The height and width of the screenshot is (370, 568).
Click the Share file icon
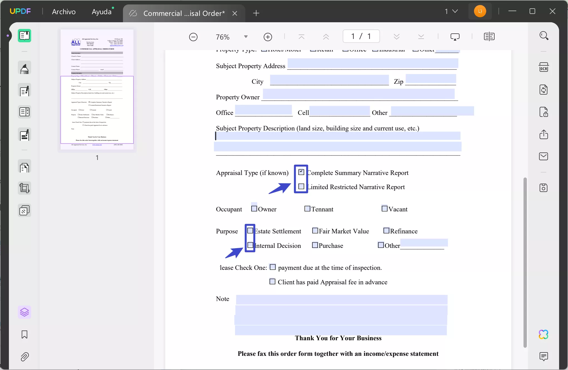[544, 134]
